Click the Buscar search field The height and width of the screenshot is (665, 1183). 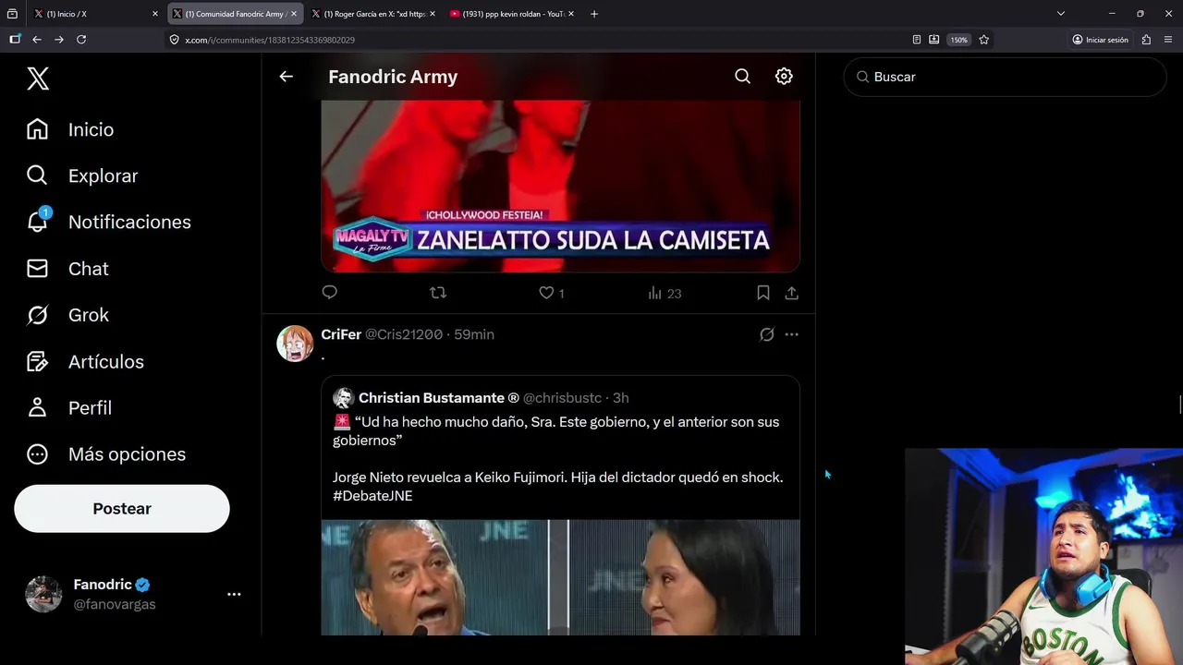pyautogui.click(x=1005, y=77)
